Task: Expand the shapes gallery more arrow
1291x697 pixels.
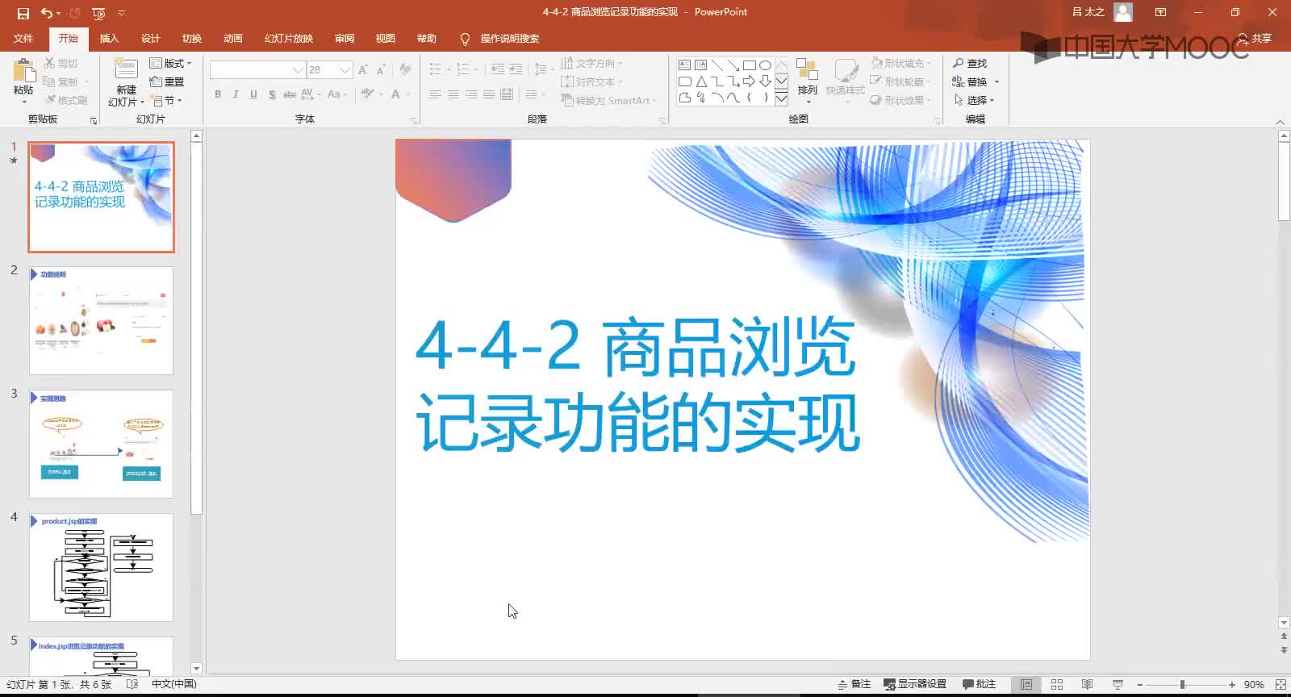Action: click(781, 98)
